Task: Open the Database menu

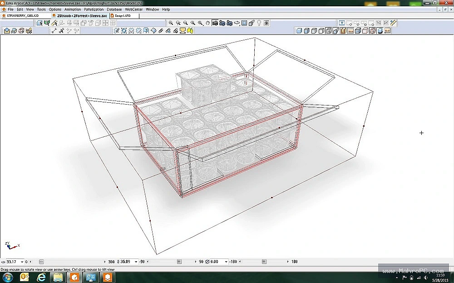Action: point(114,9)
